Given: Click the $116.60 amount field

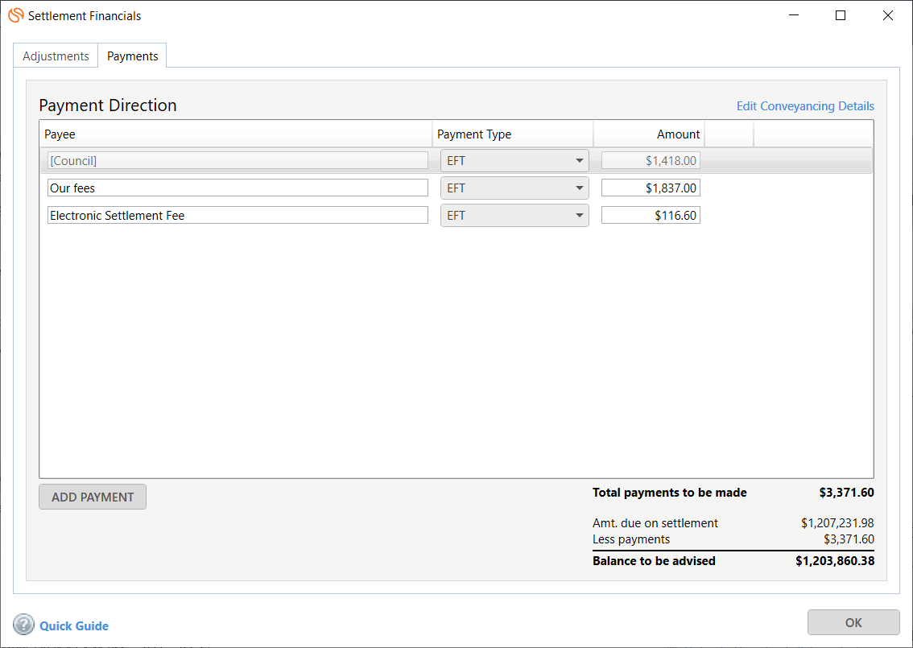Looking at the screenshot, I should click(651, 216).
